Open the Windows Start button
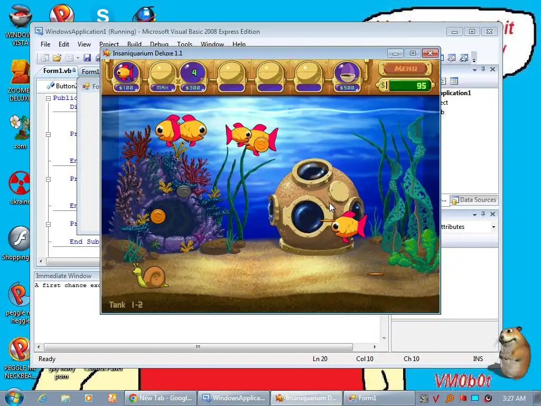The height and width of the screenshot is (406, 541). 14,398
